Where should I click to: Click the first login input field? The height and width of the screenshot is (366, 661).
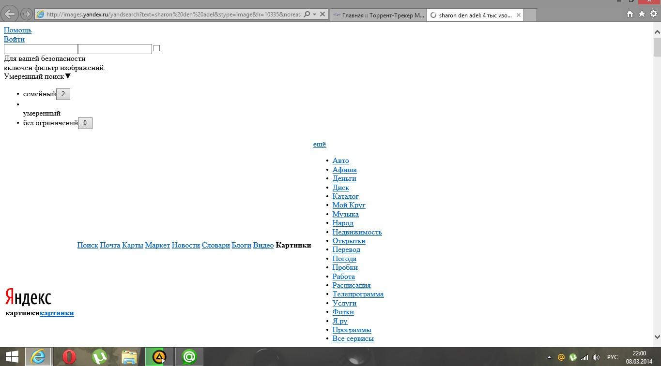[41, 49]
